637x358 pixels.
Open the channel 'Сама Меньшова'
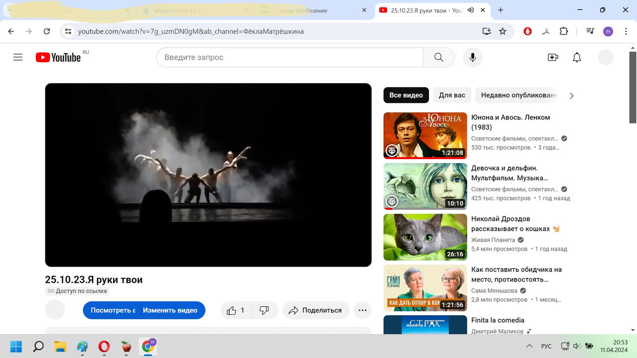pyautogui.click(x=495, y=290)
